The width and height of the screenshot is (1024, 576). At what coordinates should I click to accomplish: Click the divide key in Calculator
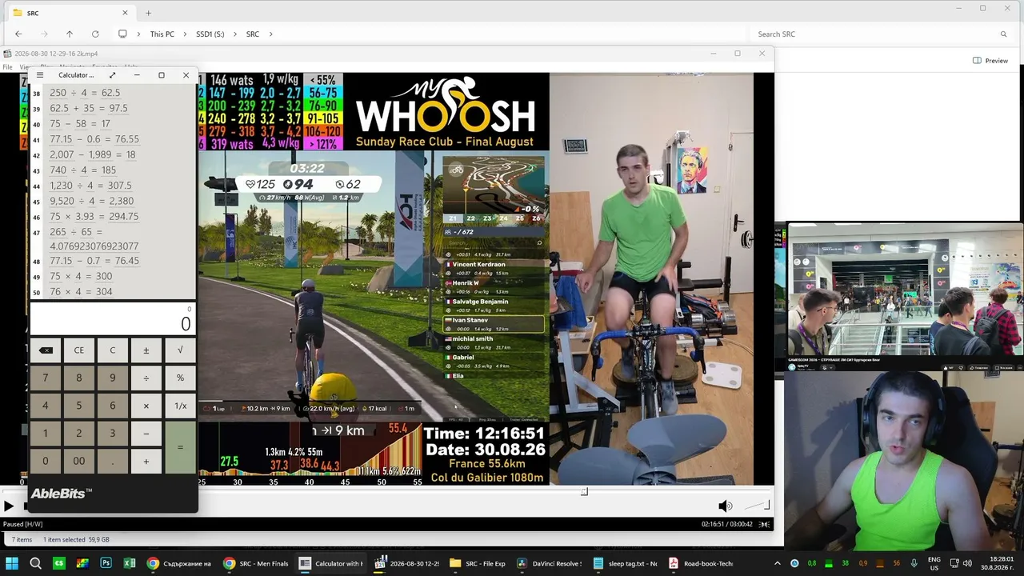click(x=146, y=378)
